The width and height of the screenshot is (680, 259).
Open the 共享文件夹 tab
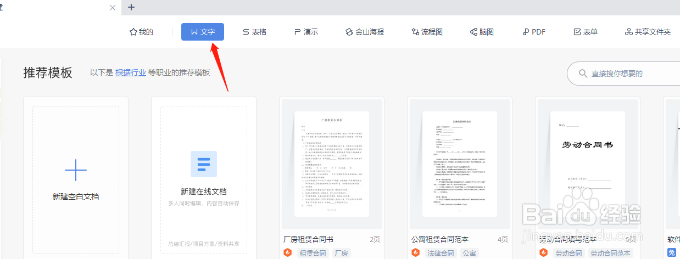tap(648, 32)
